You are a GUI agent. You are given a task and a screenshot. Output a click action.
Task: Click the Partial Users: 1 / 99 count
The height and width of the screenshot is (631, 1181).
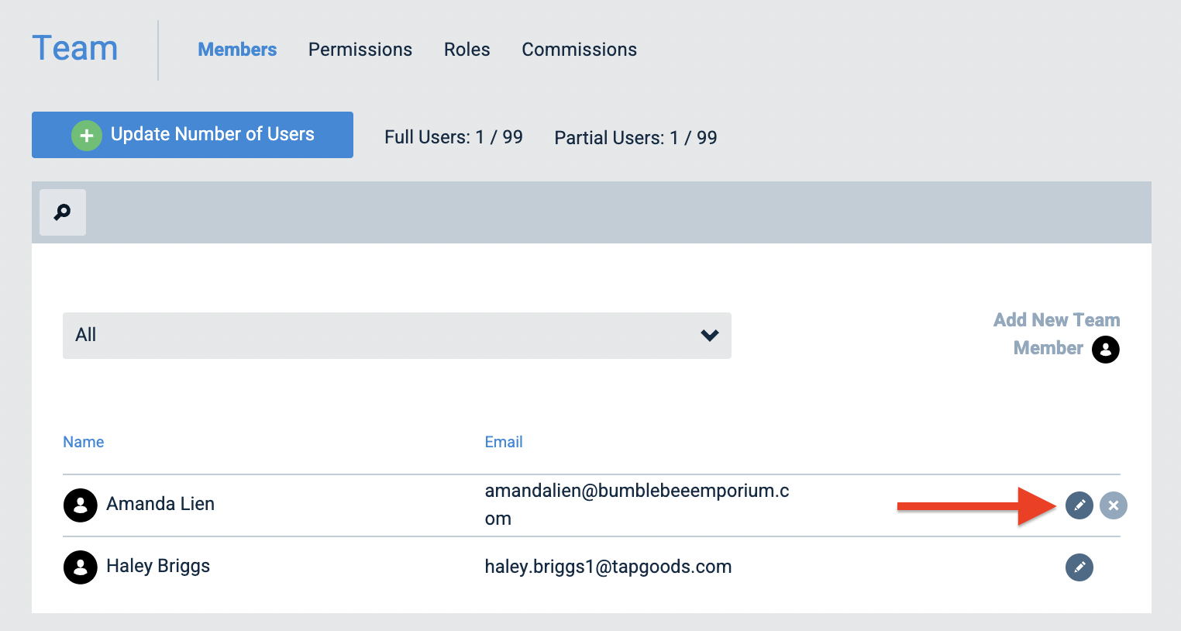(x=636, y=138)
